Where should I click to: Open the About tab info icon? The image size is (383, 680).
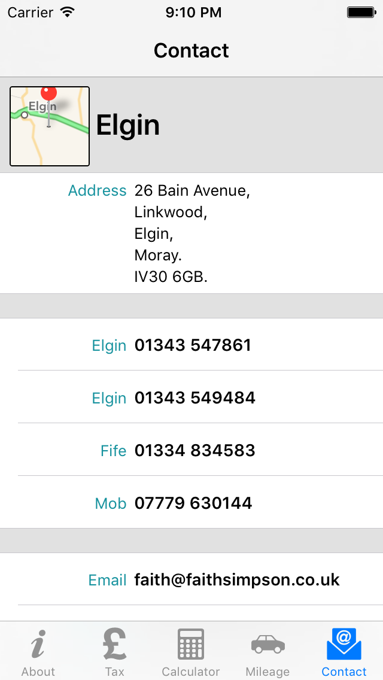pyautogui.click(x=38, y=645)
